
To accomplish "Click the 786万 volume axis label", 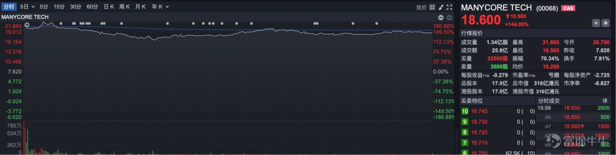I will pos(14,125).
